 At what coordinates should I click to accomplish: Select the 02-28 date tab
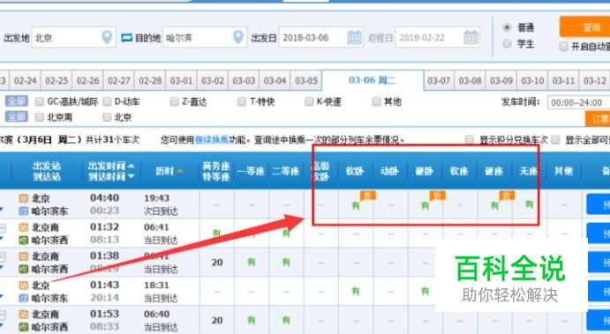[150, 81]
